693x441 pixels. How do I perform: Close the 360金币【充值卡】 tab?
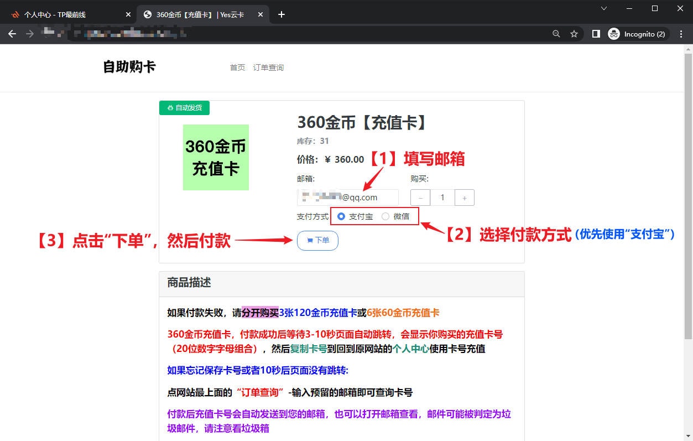(x=260, y=14)
